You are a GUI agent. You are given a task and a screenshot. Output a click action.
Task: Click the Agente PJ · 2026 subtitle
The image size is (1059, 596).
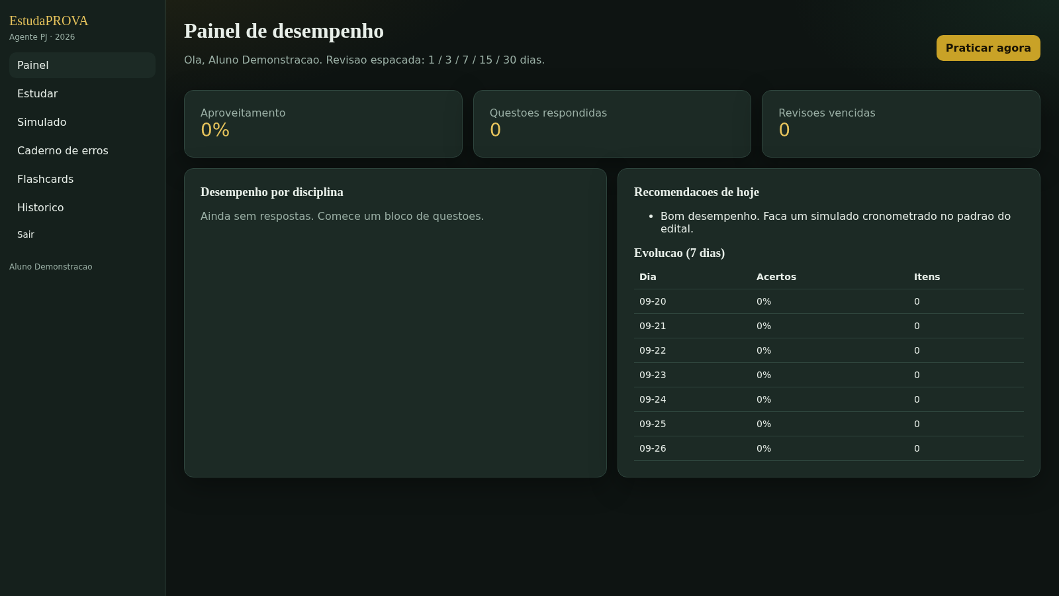pos(42,37)
